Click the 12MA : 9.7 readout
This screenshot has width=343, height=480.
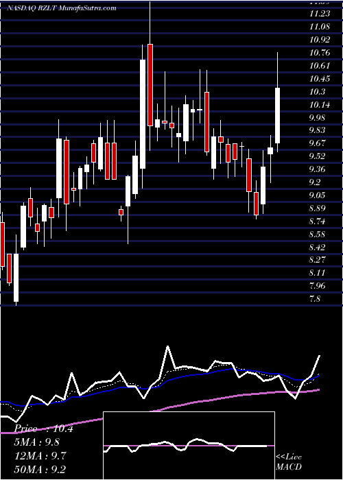coord(39,456)
